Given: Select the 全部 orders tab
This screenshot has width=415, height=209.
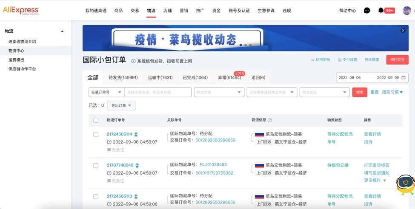Looking at the screenshot, I should click(x=93, y=77).
